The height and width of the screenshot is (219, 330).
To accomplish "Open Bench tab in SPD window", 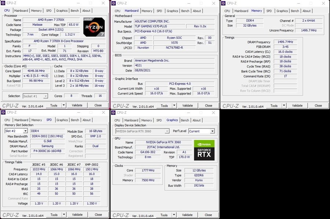I will 75,120.
